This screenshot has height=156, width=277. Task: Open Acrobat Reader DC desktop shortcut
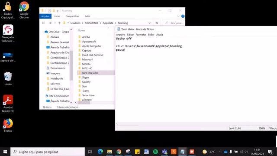tap(8, 104)
